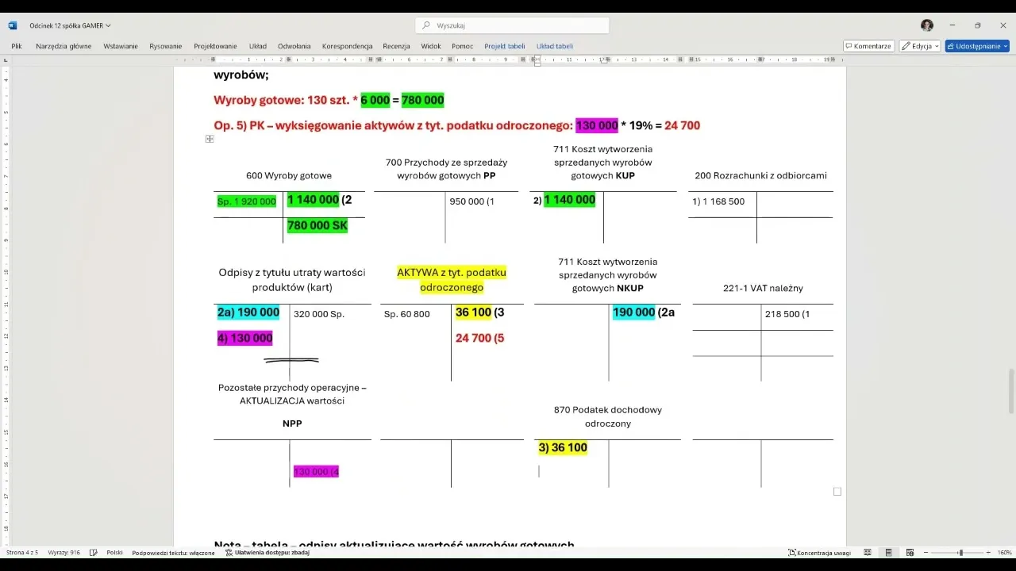
Task: Click Wyrazy: 916 word count
Action: click(64, 553)
